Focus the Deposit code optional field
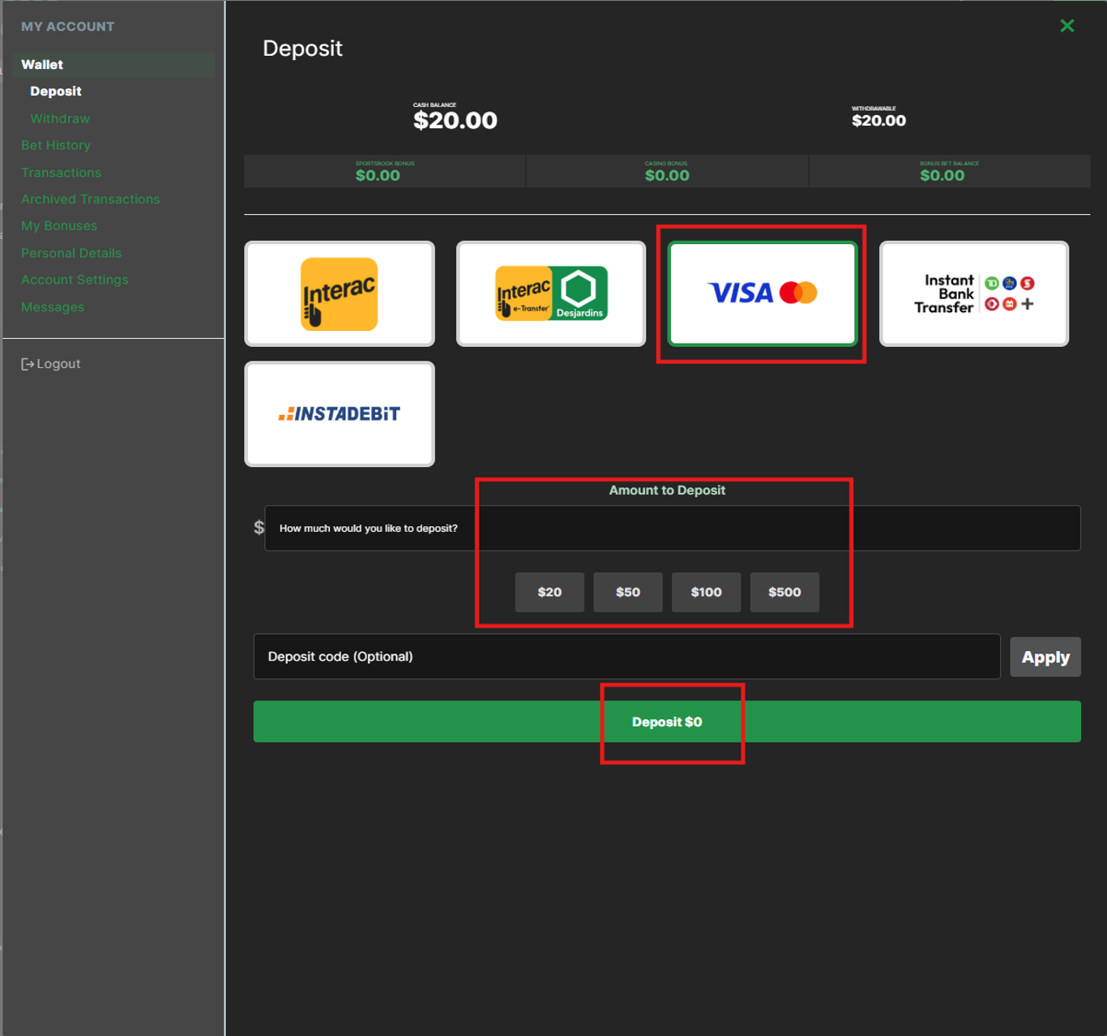 point(626,657)
